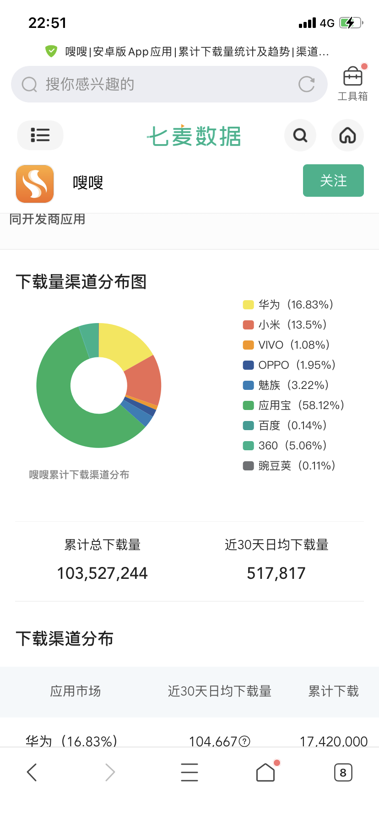The image size is (379, 820).
Task: Tap the page title in address bar
Action: pos(197,52)
